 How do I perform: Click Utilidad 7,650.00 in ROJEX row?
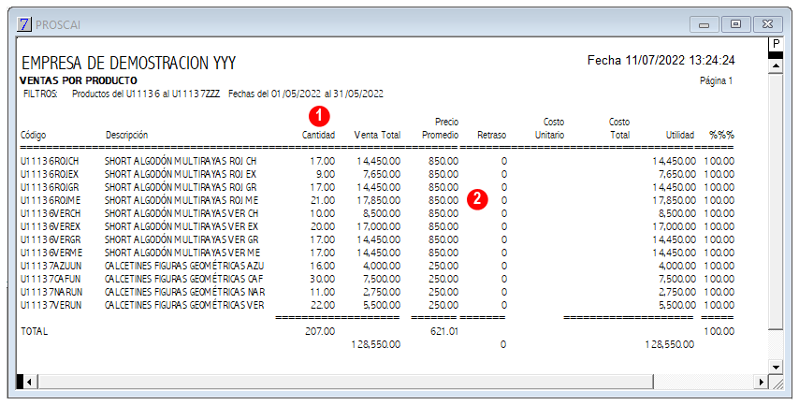point(676,174)
